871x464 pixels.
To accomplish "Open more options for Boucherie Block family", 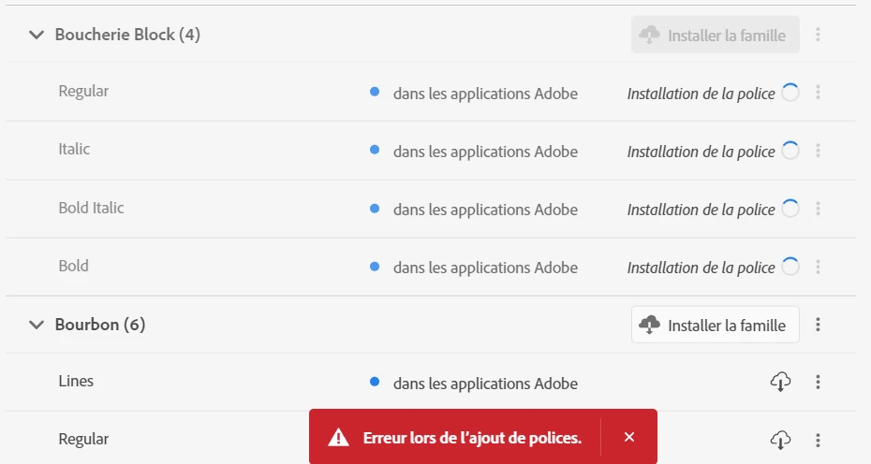I will point(818,35).
